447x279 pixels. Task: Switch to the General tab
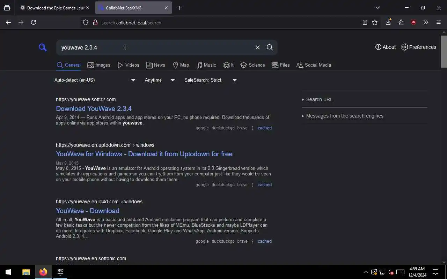coord(68,65)
